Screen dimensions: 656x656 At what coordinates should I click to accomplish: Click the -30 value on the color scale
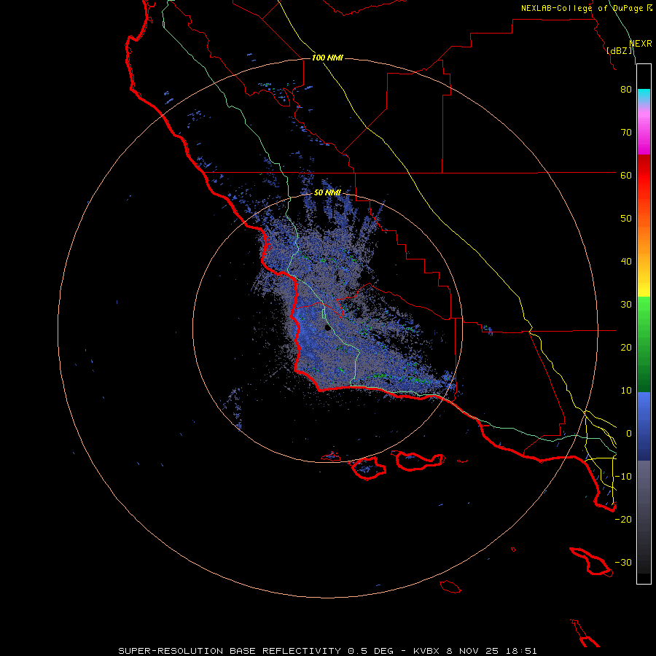623,562
